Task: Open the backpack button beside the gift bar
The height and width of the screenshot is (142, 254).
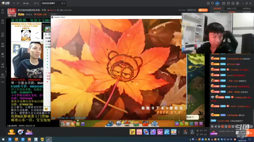Action: 192,132
